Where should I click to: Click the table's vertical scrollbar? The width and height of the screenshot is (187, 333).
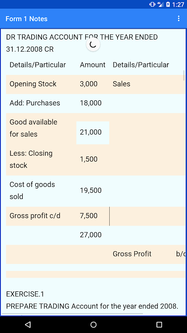(x=184, y=75)
